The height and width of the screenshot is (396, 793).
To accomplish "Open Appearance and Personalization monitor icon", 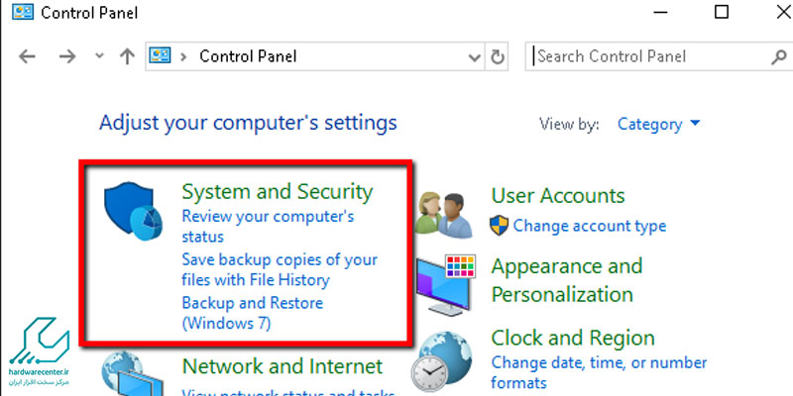I will tap(445, 285).
